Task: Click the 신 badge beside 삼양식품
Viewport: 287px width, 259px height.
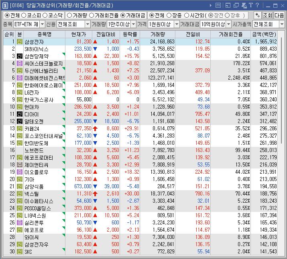Action: [x=20, y=186]
